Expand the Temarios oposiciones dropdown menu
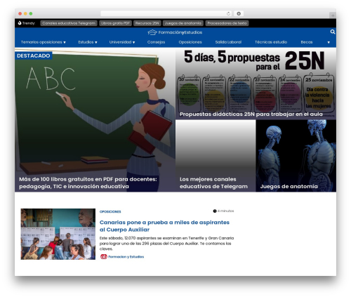Screen dimensions: 351x297 tap(44, 42)
